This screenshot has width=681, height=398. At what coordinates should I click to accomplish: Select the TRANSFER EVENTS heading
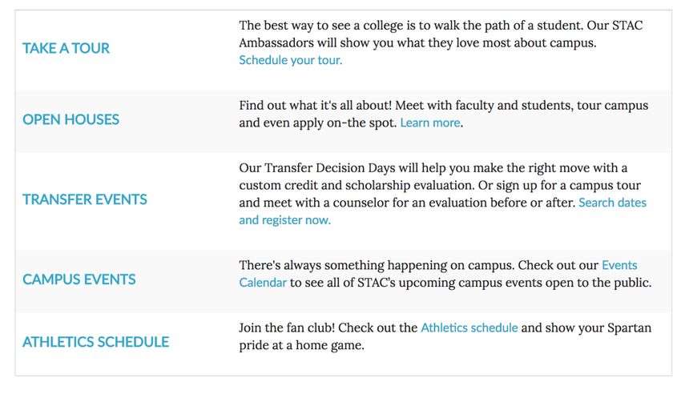click(x=85, y=199)
